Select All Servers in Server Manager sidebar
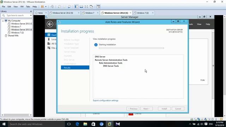This screenshot has height=127, width=226. (52, 44)
